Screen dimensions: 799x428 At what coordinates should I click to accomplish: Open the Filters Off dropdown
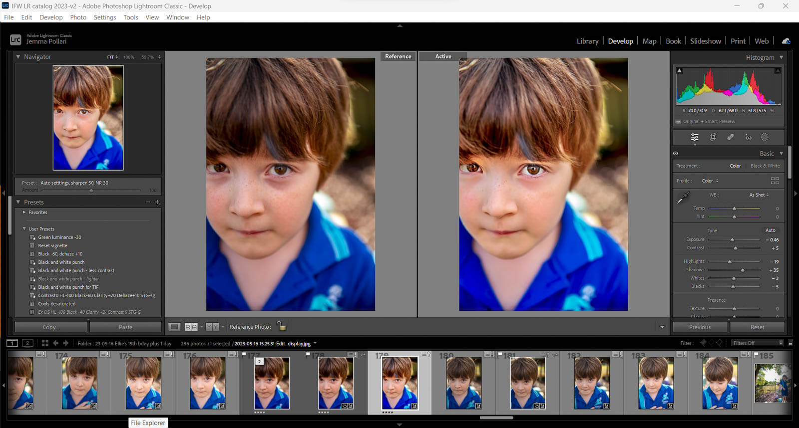pos(757,343)
